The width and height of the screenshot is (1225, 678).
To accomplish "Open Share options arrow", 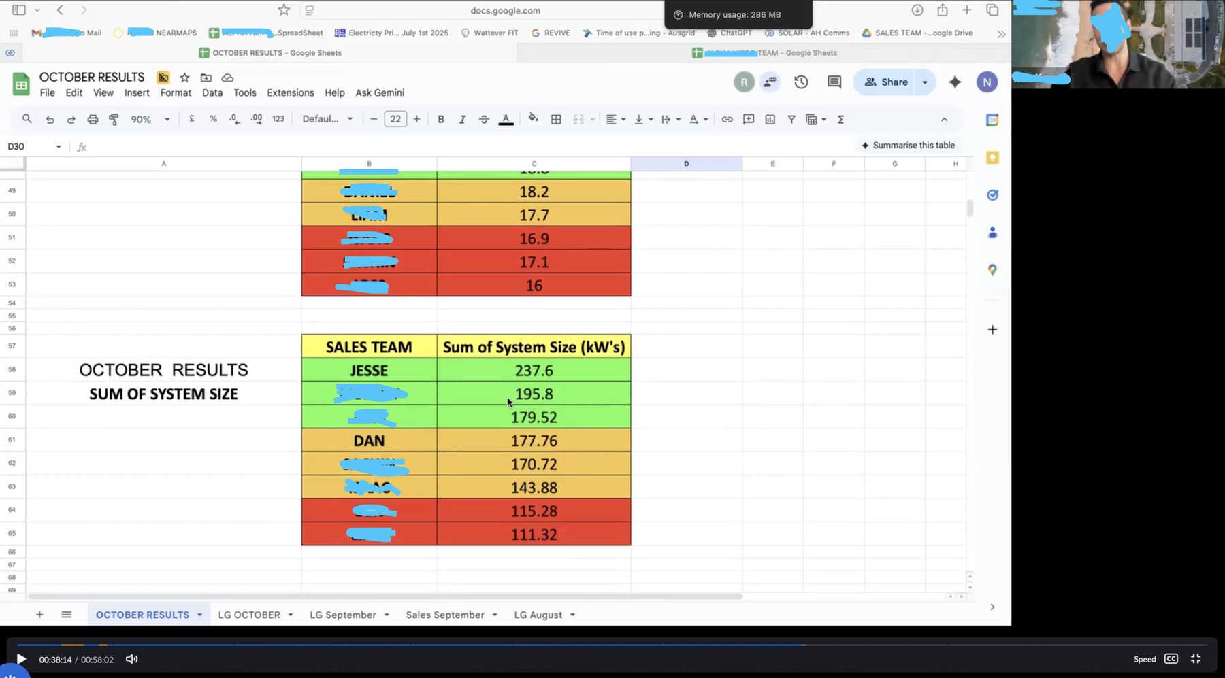I will (925, 82).
